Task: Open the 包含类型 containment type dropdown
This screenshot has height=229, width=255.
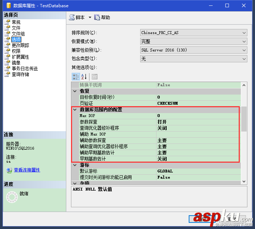Action: click(x=244, y=59)
